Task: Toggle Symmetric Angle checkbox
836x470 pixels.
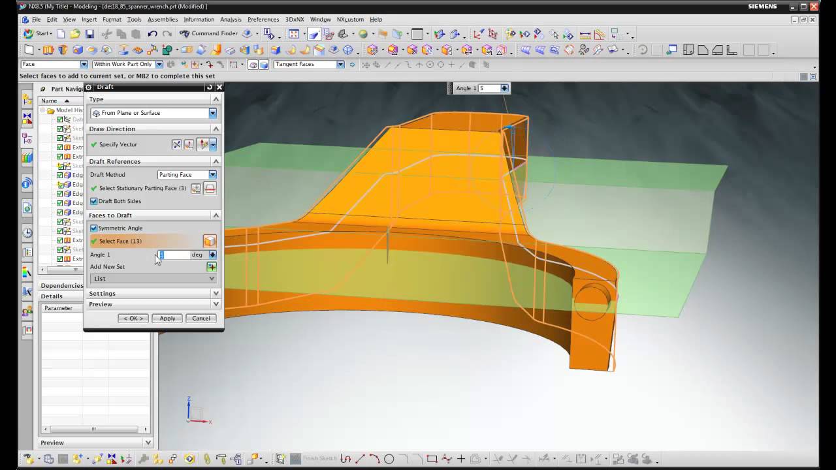Action: pos(93,228)
